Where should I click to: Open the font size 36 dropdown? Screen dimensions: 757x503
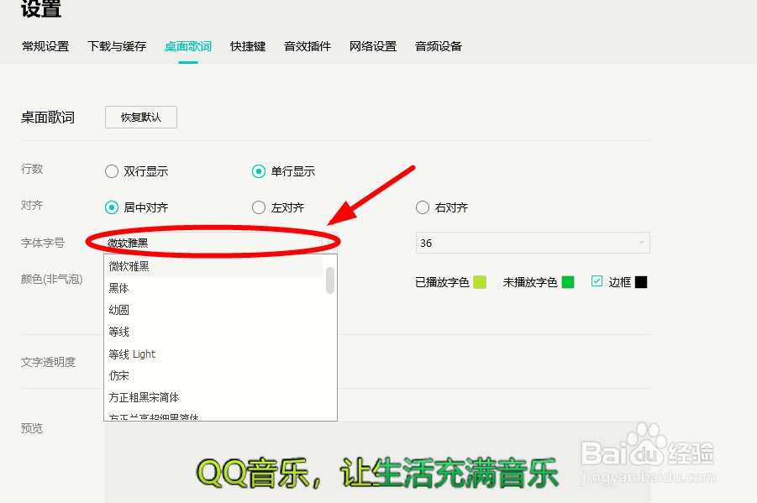click(533, 243)
